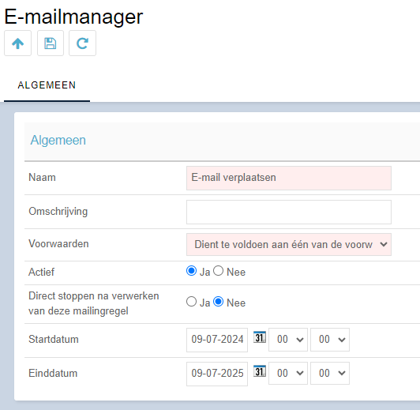Click the Algemeen section header

click(58, 140)
